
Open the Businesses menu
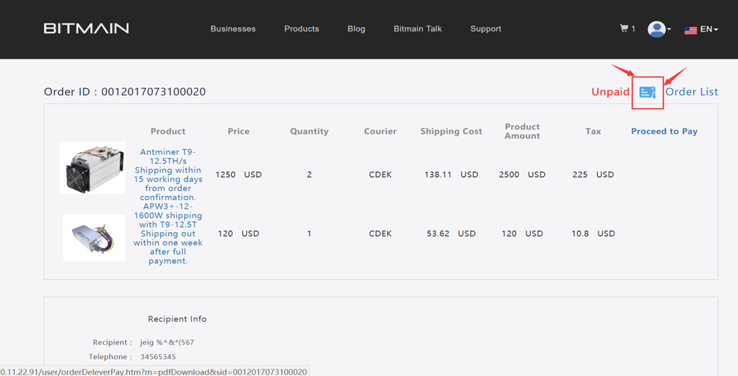coord(233,29)
